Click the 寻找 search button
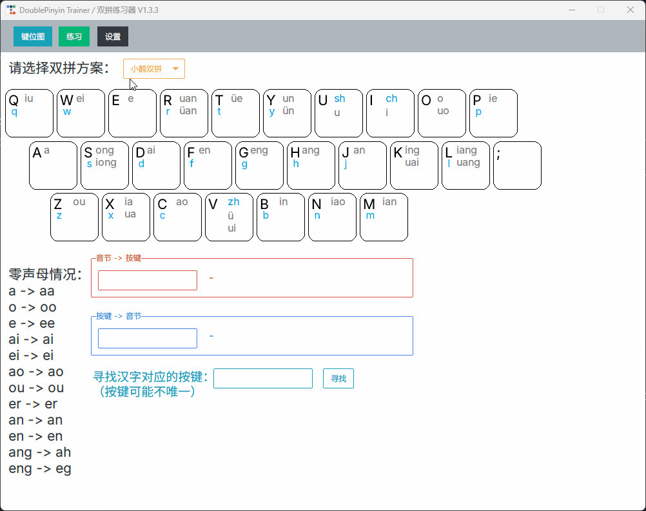Viewport: 646px width, 511px height. click(x=338, y=379)
